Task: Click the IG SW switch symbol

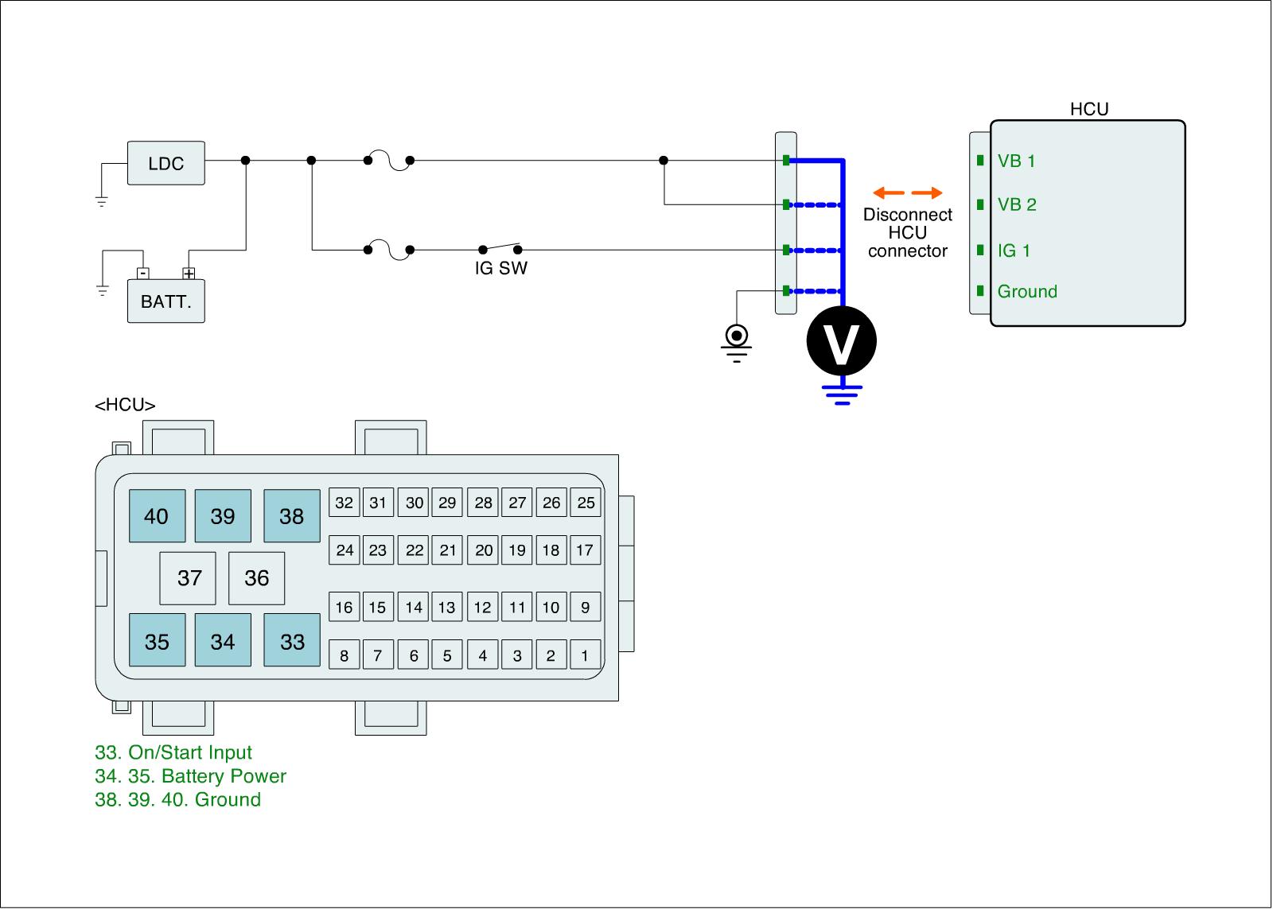Action: coord(500,247)
